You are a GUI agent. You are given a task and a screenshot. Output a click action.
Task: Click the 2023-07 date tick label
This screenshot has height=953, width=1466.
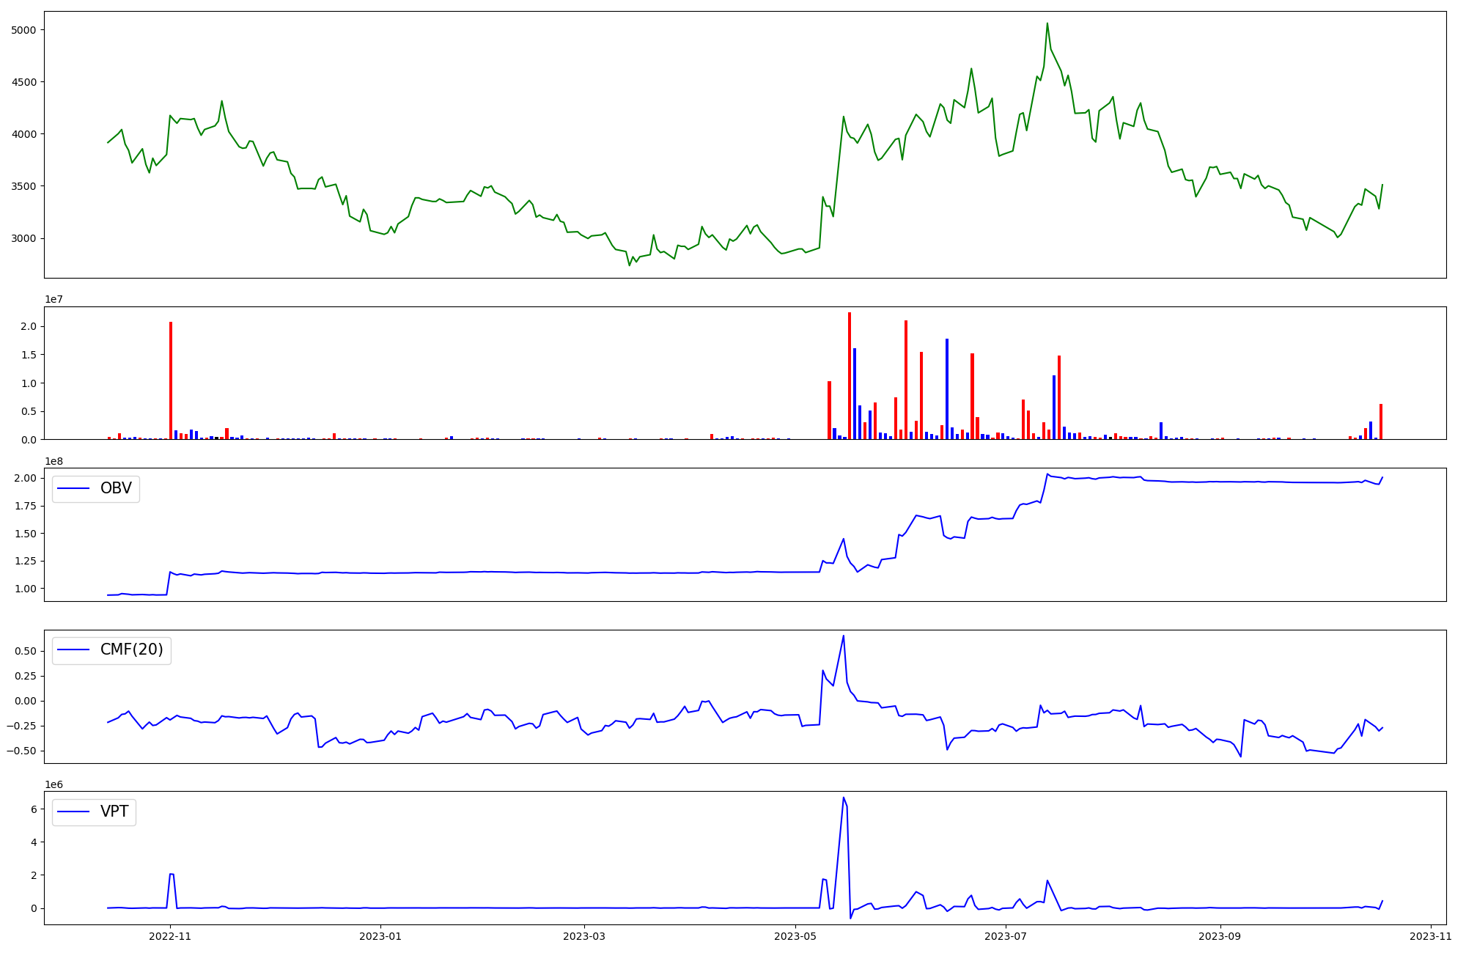[1006, 935]
